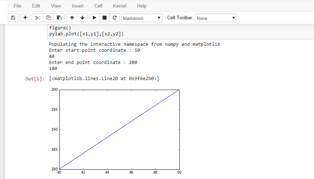314x179 pixels.
Task: Open the View menu
Action: [x=56, y=6]
